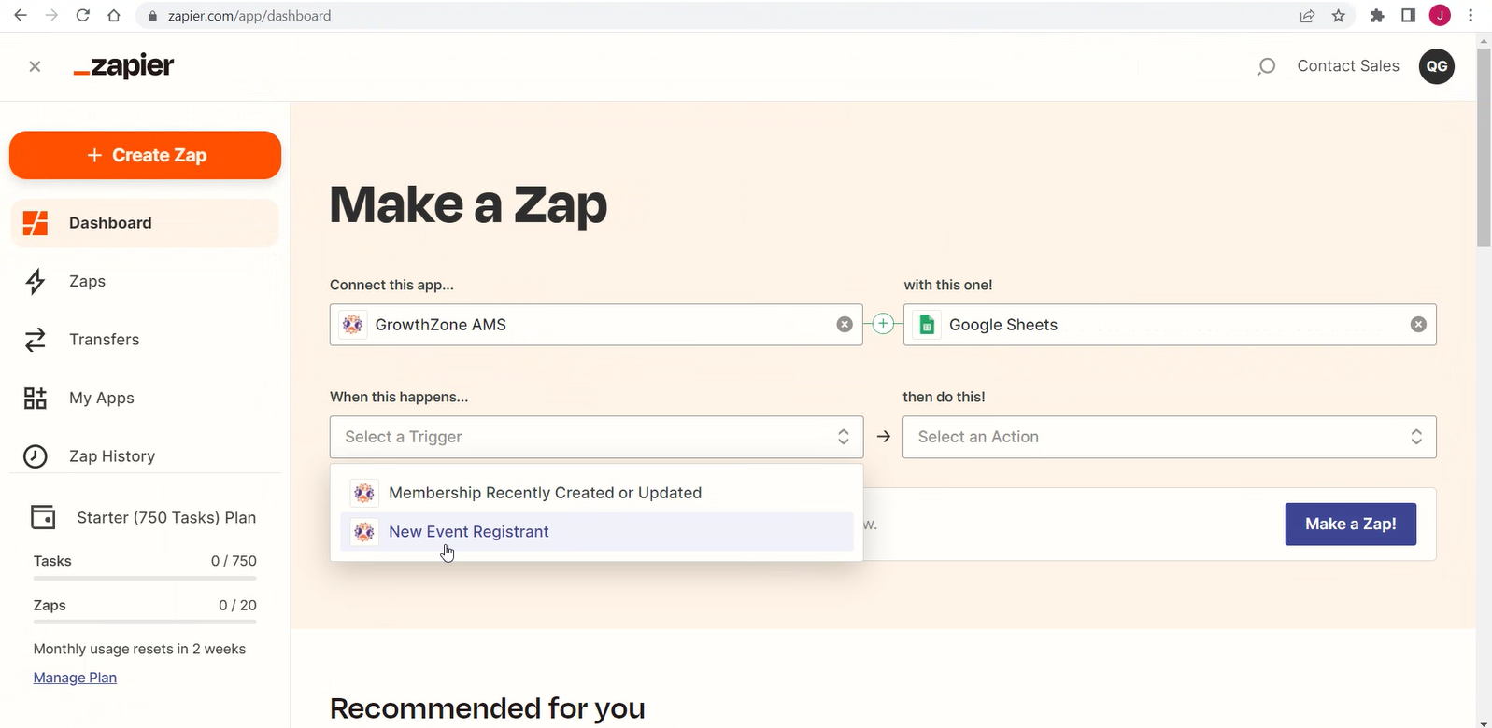The image size is (1492, 728).
Task: Click the Dashboard icon in sidebar
Action: 36,223
